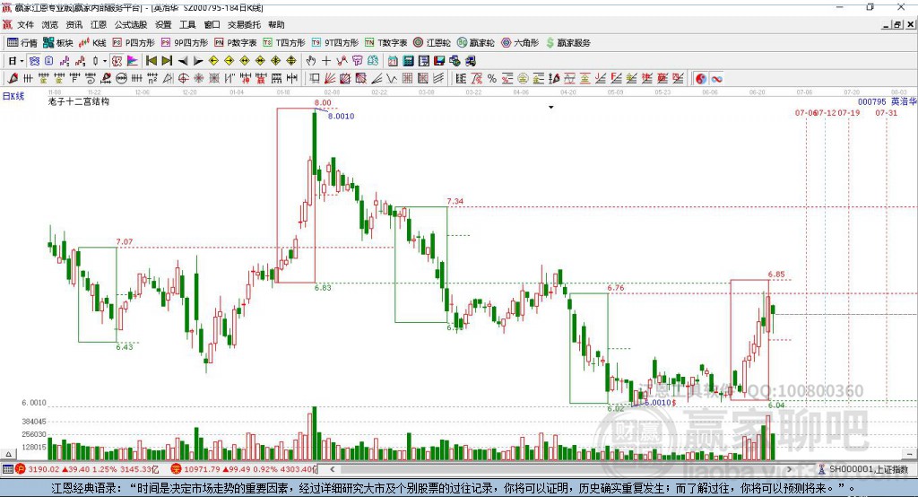Viewport: 918px width, 497px height.
Task: Click the last yellow diamond four-way icon
Action: coord(291,61)
